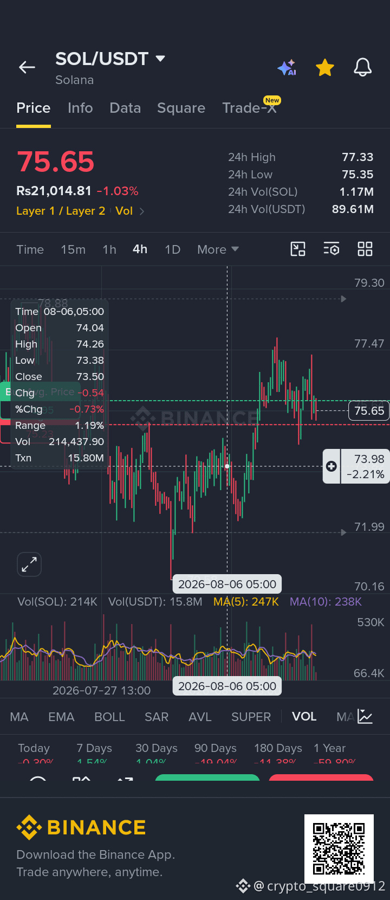This screenshot has width=390, height=900.
Task: Expand the More intervals dropdown
Action: [218, 249]
